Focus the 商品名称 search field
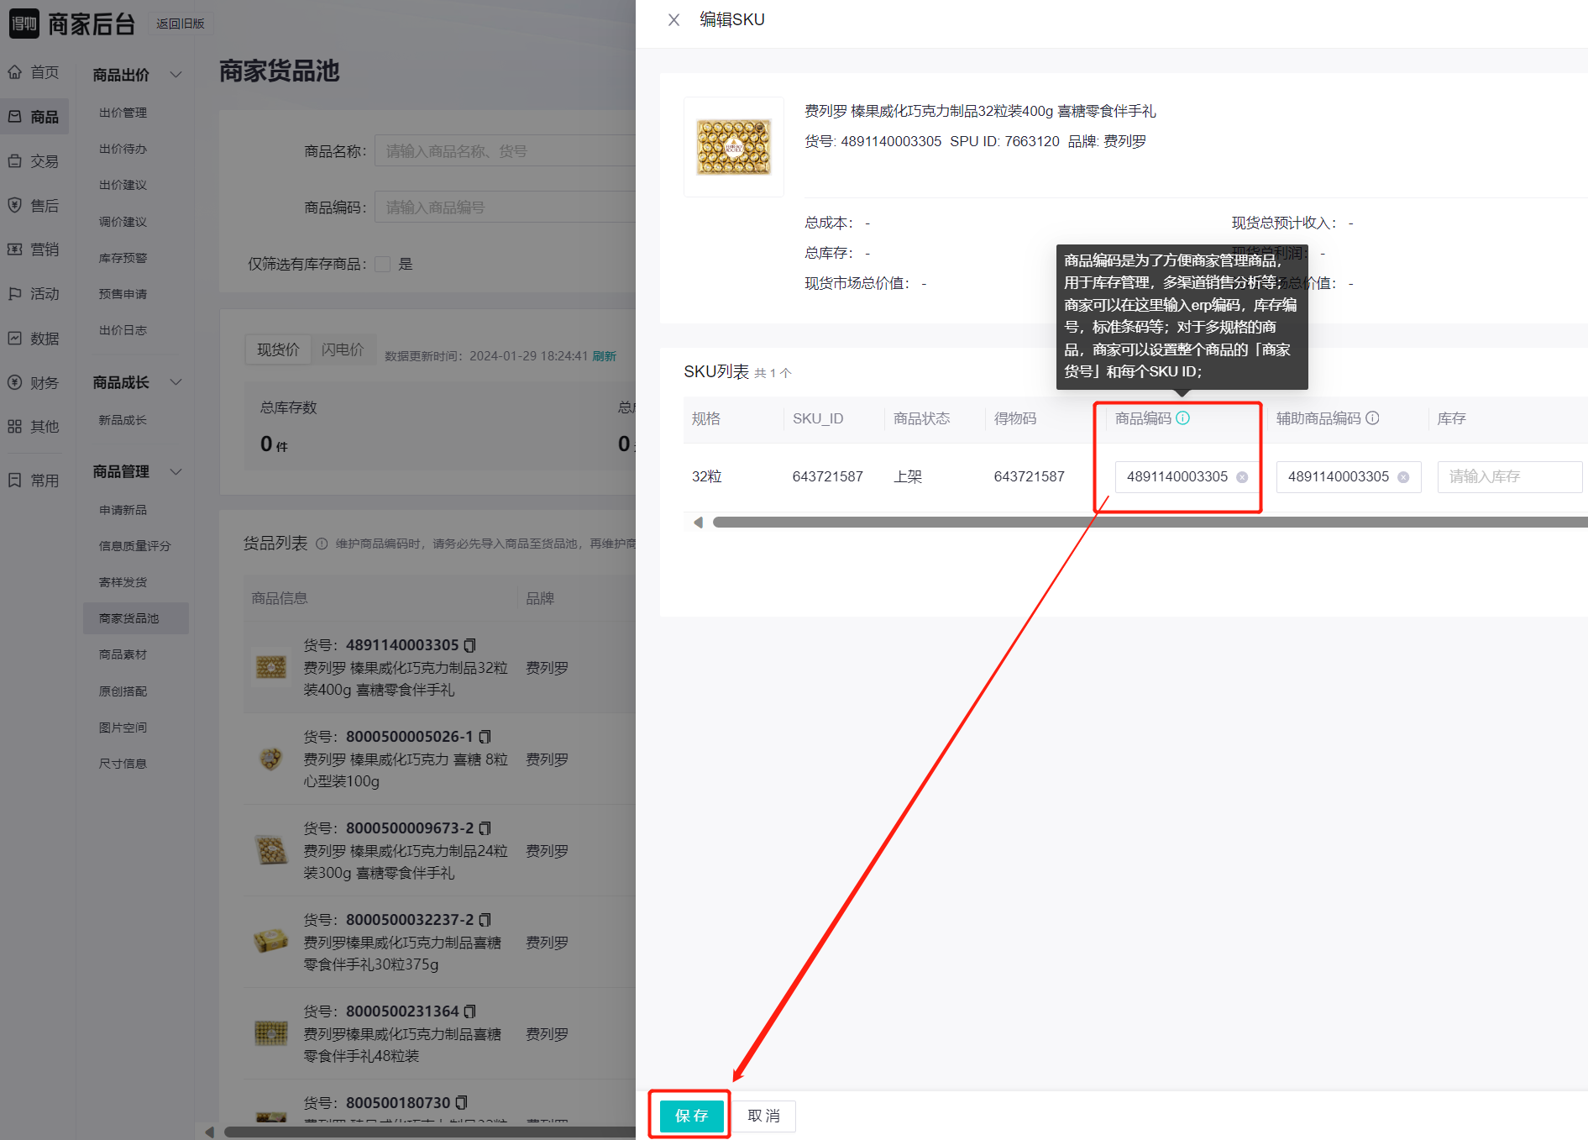The height and width of the screenshot is (1140, 1588). [x=505, y=151]
